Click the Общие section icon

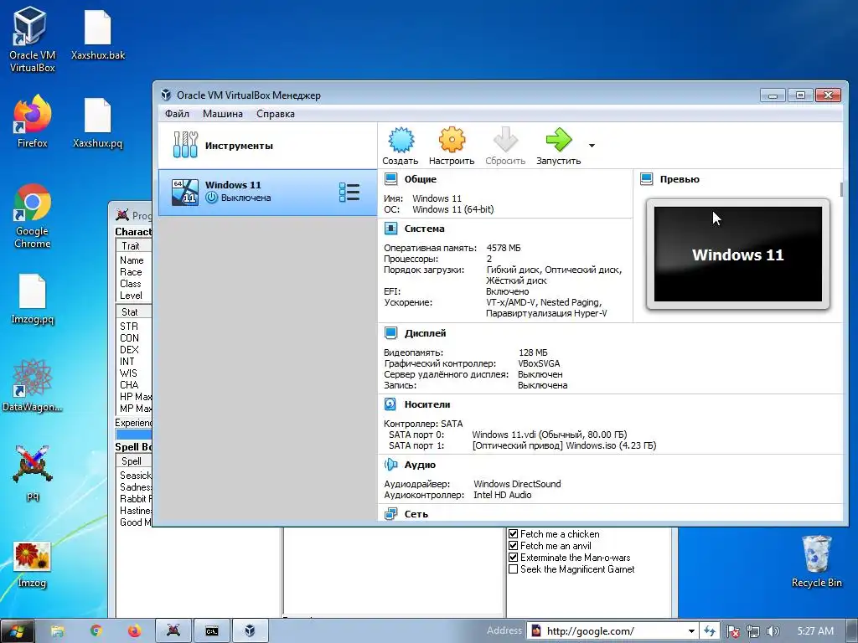click(x=390, y=179)
